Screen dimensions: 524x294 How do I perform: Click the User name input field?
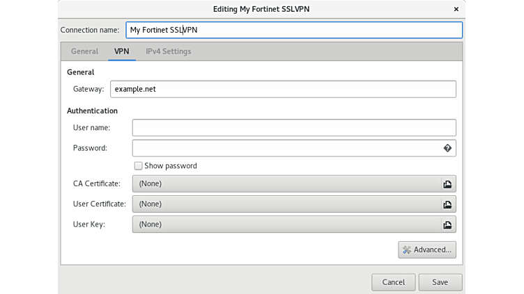click(x=293, y=128)
